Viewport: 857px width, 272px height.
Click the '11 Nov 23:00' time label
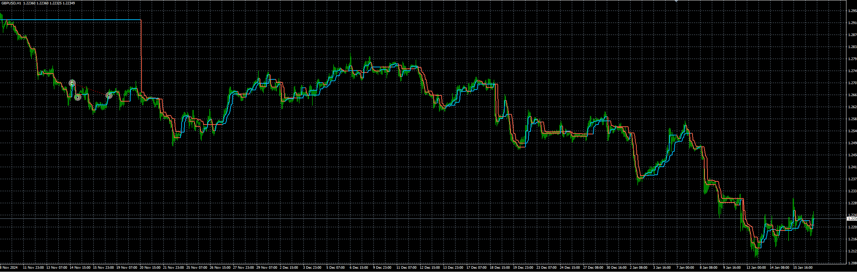click(33, 268)
